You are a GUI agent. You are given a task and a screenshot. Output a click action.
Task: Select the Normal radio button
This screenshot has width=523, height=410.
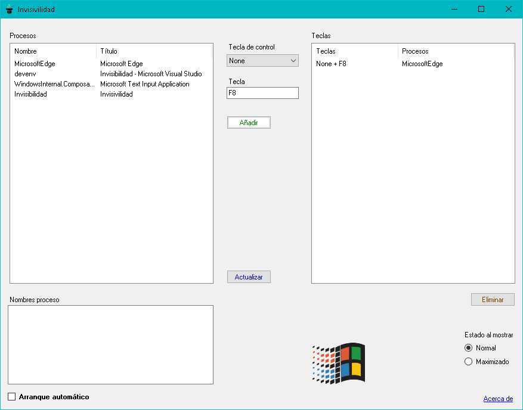[x=468, y=348]
